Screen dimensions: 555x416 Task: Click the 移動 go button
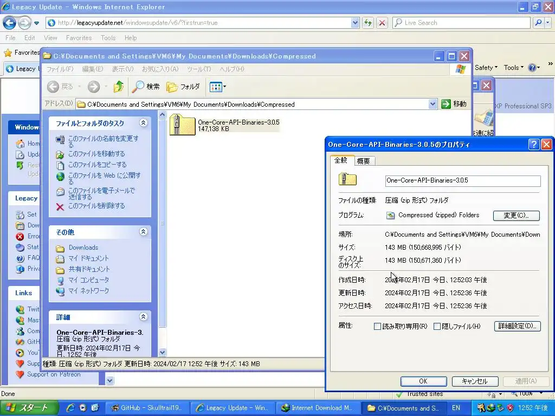(x=454, y=104)
